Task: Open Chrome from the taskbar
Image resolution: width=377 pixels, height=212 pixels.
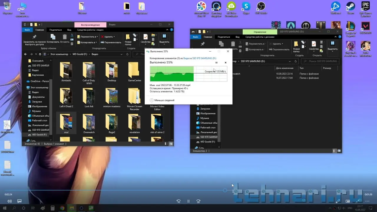Action: point(62,208)
